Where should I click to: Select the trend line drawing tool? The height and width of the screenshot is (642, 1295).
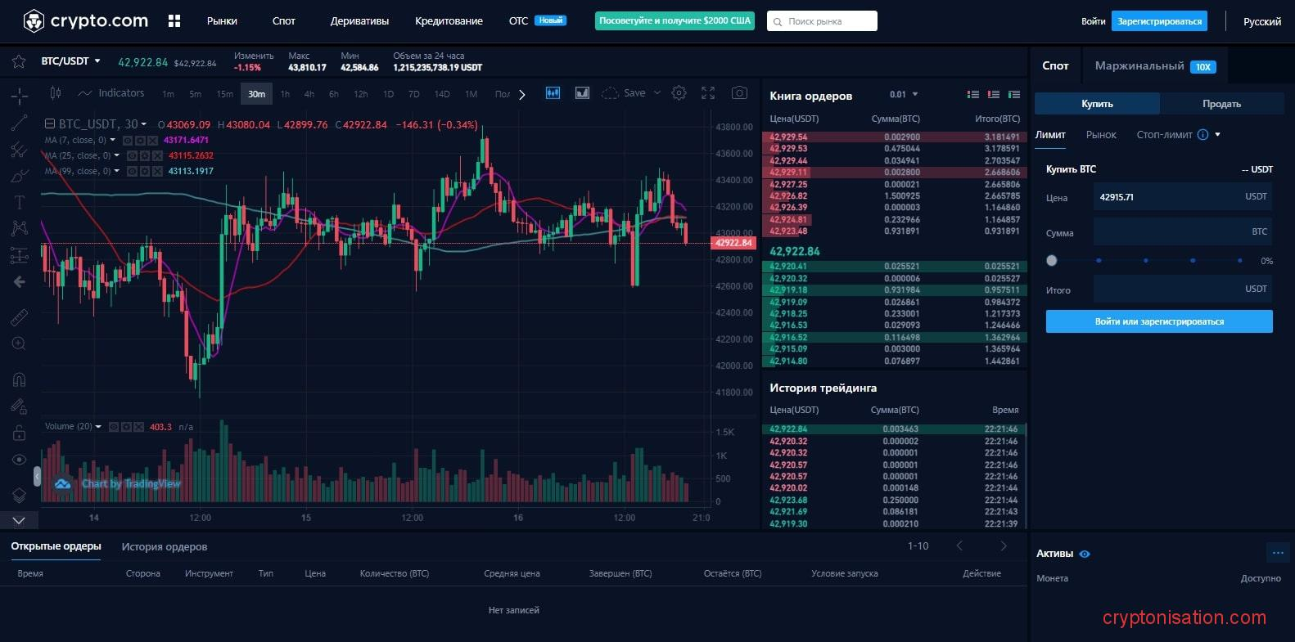tap(19, 123)
